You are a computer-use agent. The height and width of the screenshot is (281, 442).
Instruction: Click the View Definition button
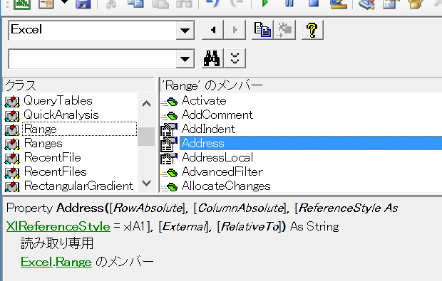[x=284, y=30]
